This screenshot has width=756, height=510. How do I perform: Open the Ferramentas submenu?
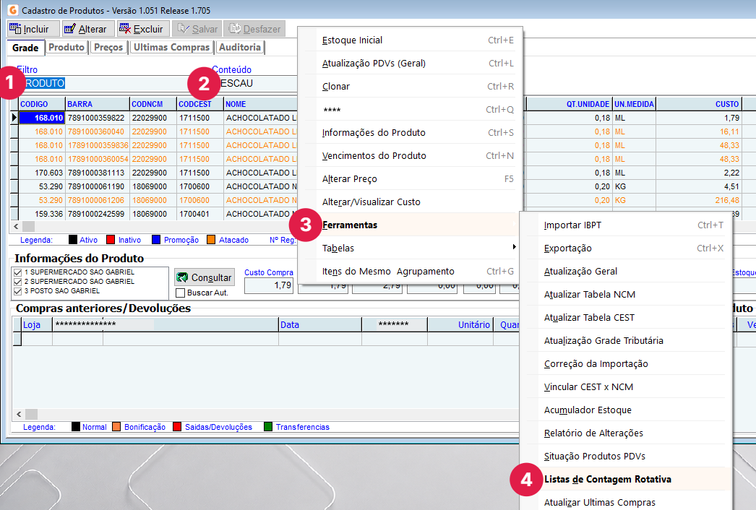pos(410,225)
